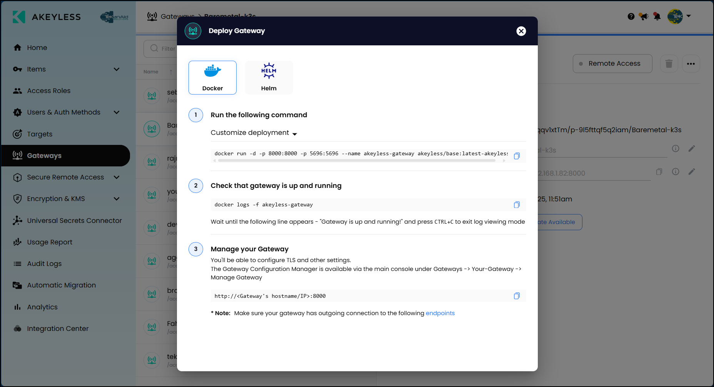Open Gateways page in sidebar
This screenshot has height=387, width=714.
65,156
